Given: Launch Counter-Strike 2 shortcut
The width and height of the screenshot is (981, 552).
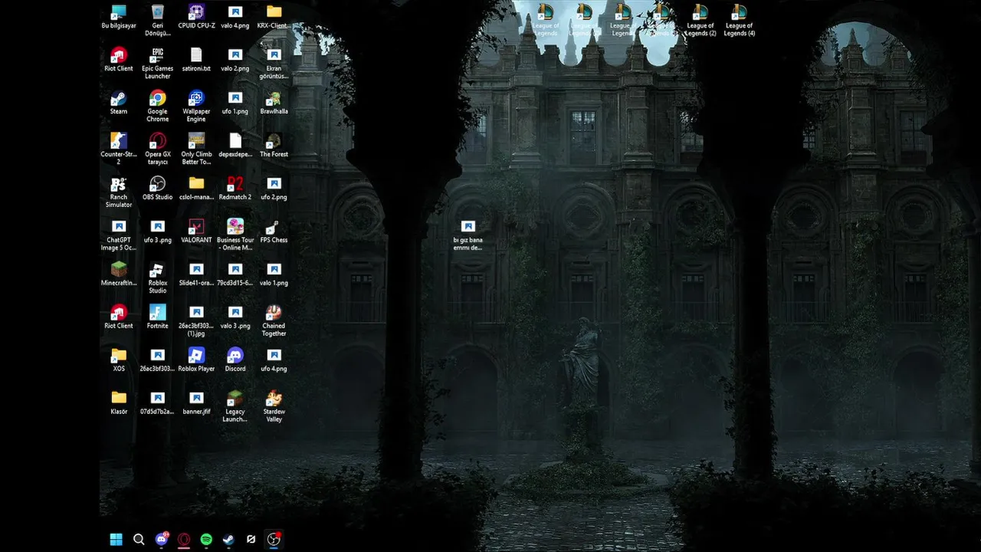Looking at the screenshot, I should point(118,149).
